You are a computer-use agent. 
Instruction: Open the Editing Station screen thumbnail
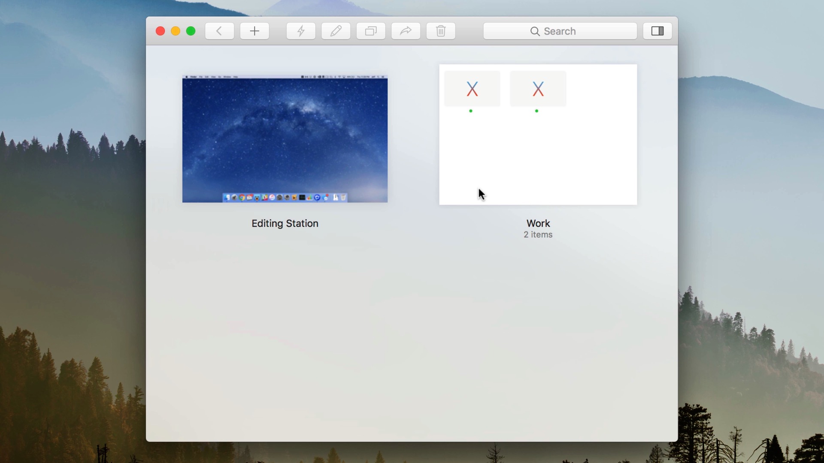click(285, 138)
